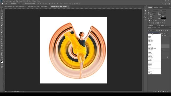
Task: Select the Blur tool
Action: coord(2,39)
